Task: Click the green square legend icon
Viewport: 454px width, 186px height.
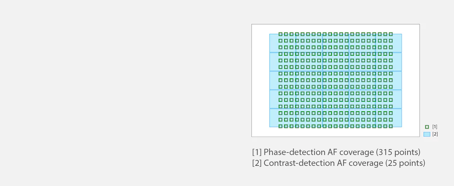Action: [427, 127]
